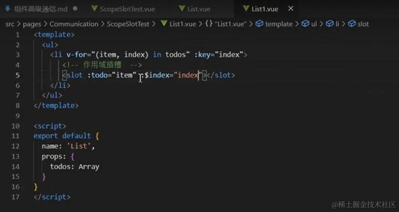Viewport: 399px width, 212px height.
Task: Click todos: Array declaration
Action: pos(75,167)
